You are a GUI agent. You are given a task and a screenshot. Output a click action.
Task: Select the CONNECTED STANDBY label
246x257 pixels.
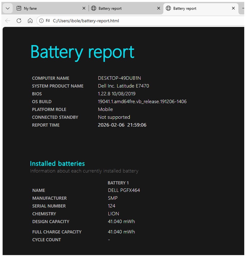tap(55, 117)
